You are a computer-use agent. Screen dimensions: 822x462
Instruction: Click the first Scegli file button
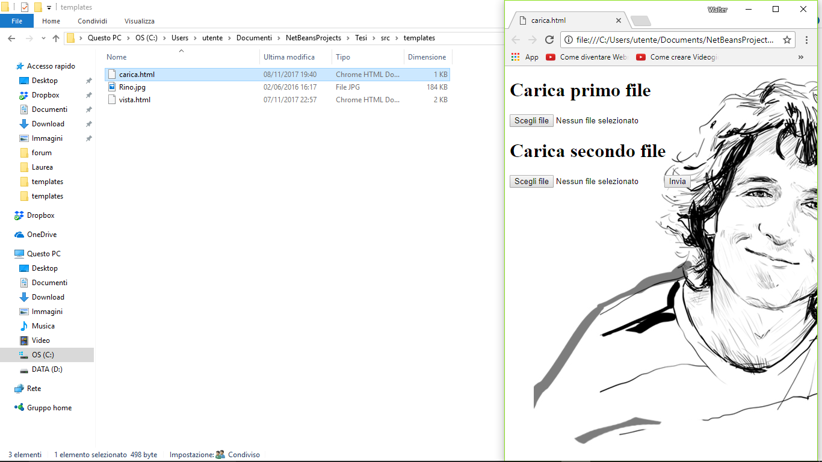pos(531,121)
